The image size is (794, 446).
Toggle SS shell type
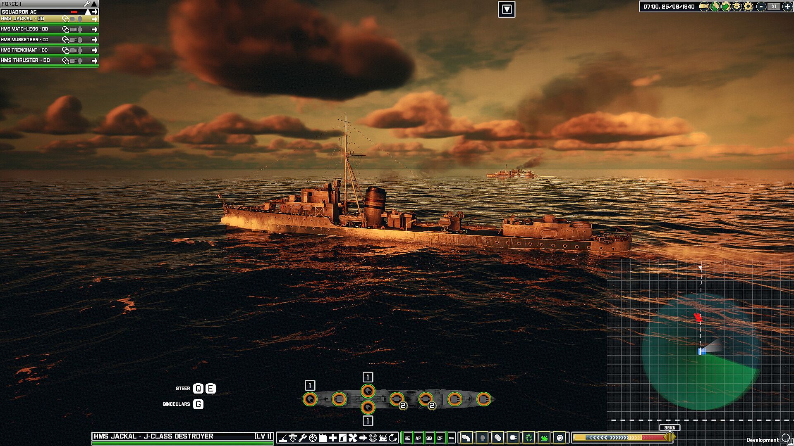coord(429,438)
